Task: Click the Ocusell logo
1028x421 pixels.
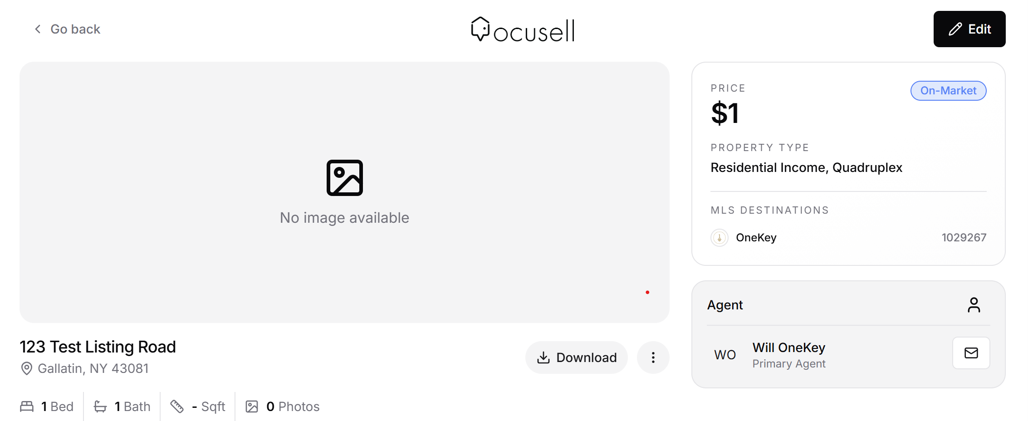Action: 523,29
